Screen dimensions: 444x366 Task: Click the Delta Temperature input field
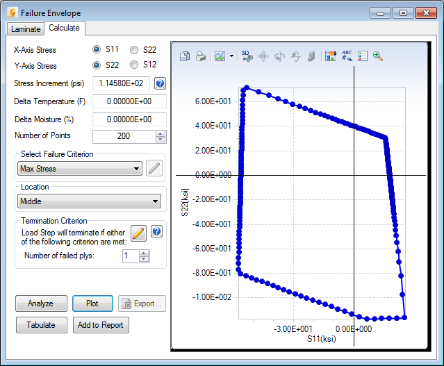(x=129, y=101)
